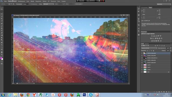Add an Invert adjustment
Screen dimensions: 172x97
coord(152,41)
